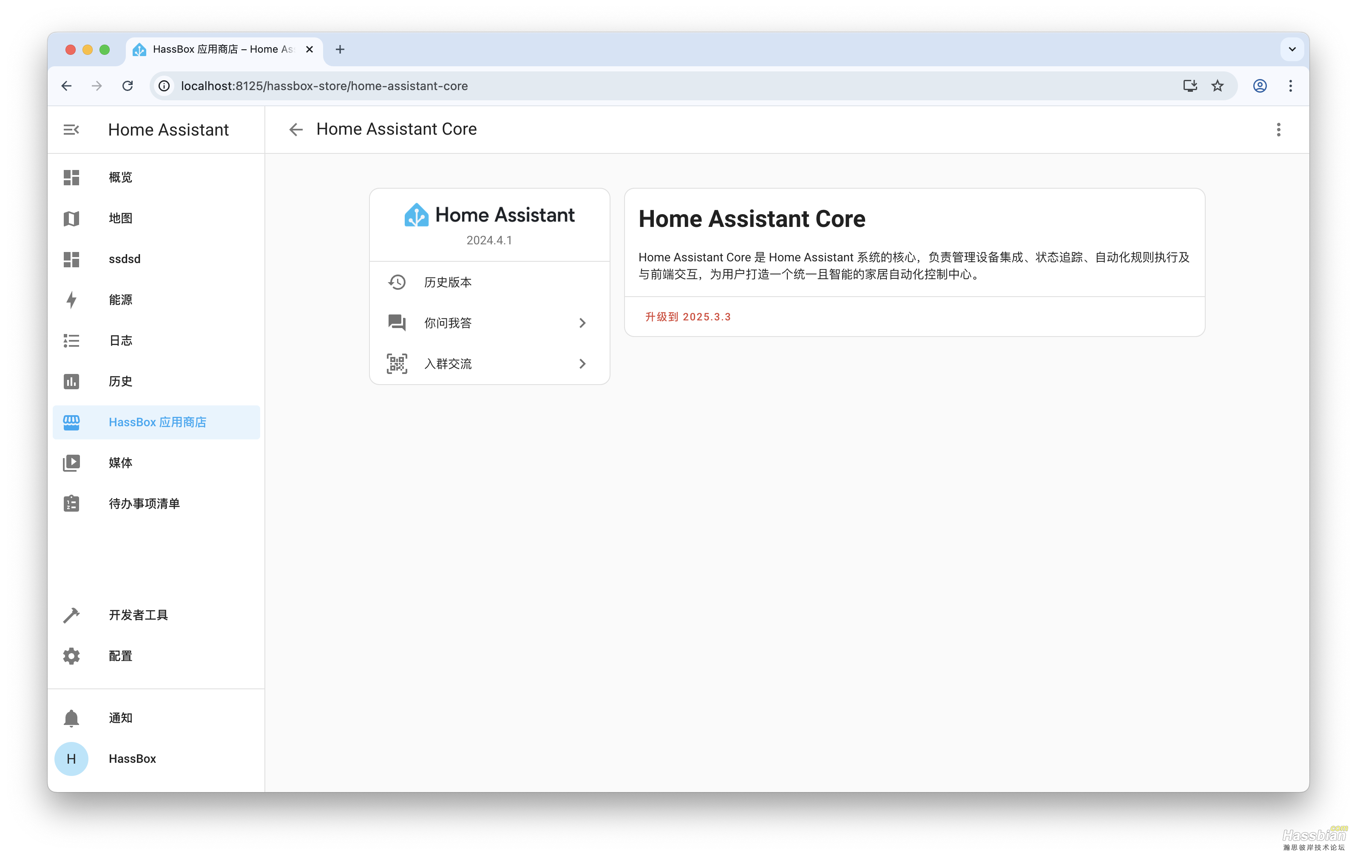Click the HassBox store icon in sidebar

[71, 422]
